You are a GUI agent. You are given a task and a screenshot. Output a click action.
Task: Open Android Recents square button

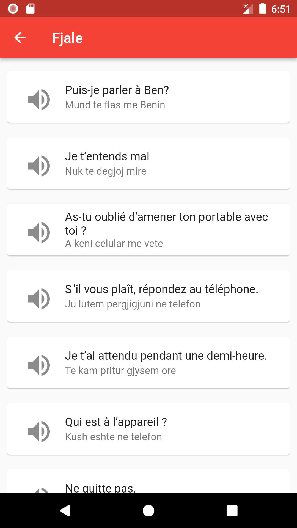pos(232,511)
